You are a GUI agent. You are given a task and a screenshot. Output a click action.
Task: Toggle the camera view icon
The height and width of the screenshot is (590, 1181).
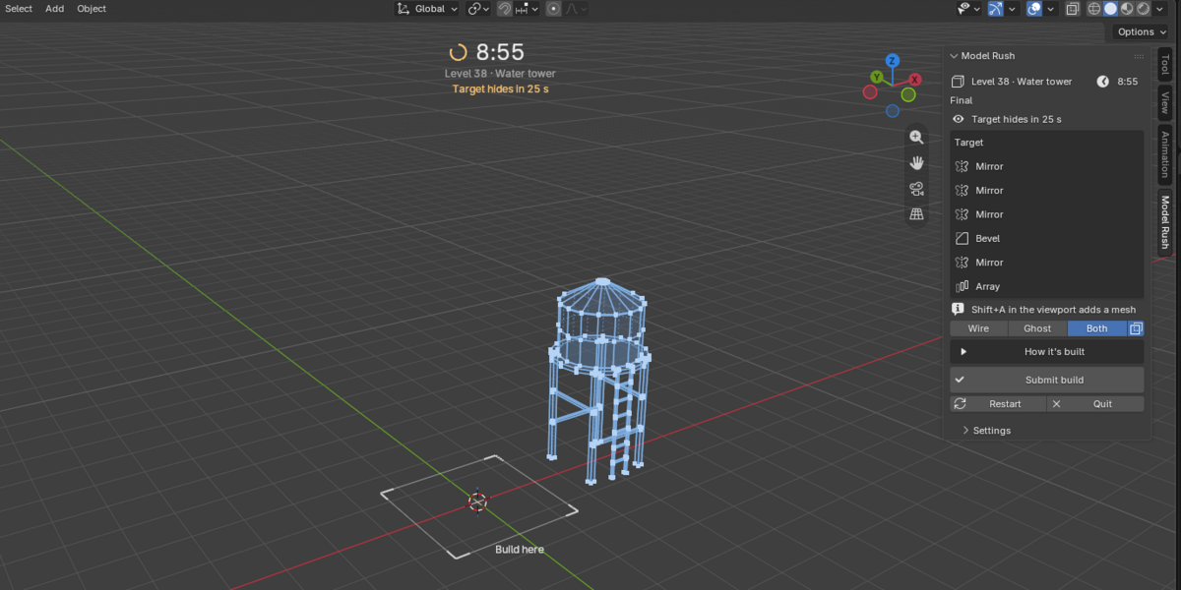[x=916, y=189]
